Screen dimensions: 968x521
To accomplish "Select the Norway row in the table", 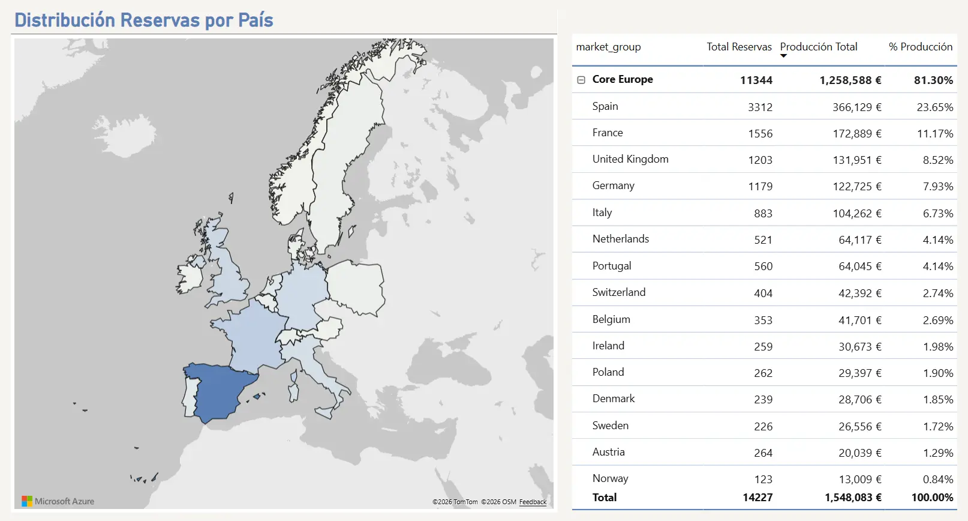I will point(765,478).
